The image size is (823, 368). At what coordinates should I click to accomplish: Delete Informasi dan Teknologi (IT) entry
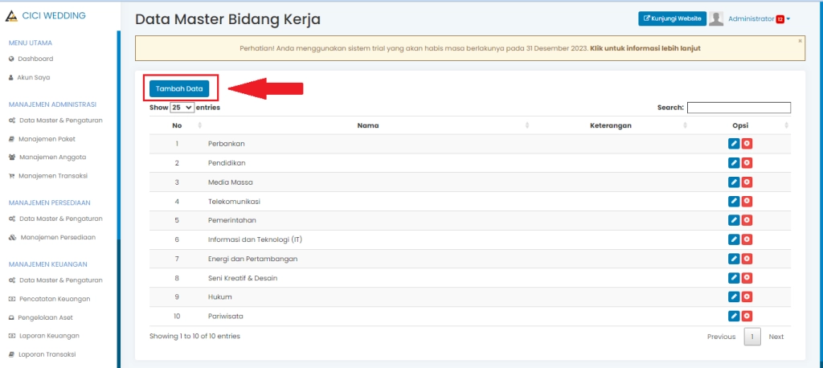tap(747, 239)
